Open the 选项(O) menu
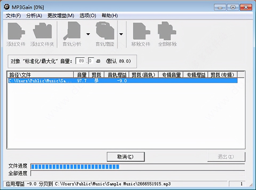 [87, 16]
